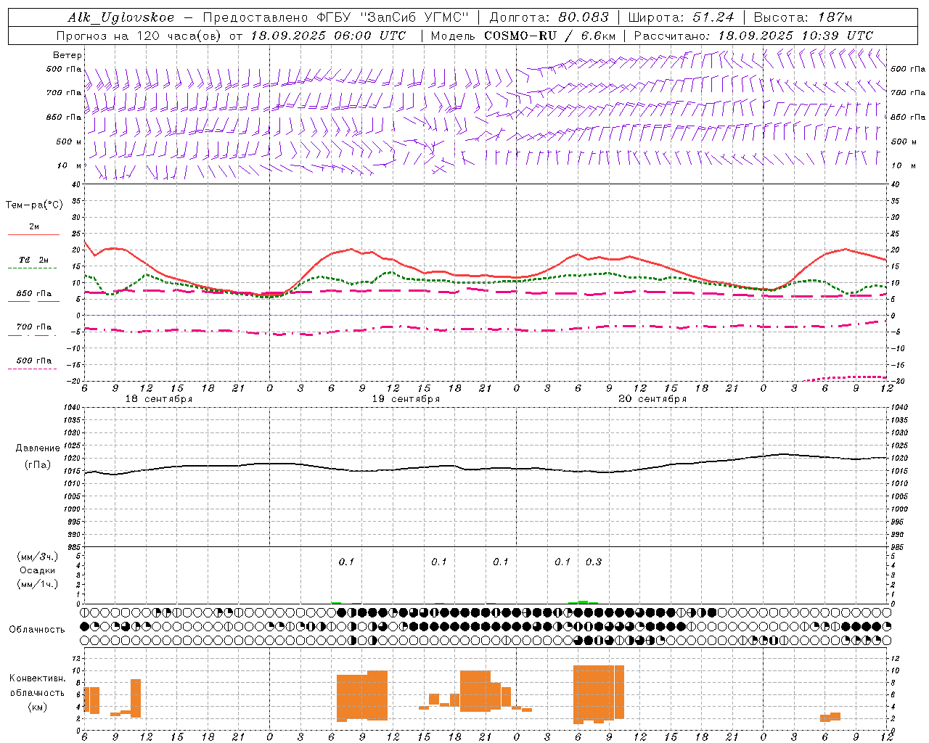Click the station name Alk_Uglovskoe in header

tap(121, 17)
